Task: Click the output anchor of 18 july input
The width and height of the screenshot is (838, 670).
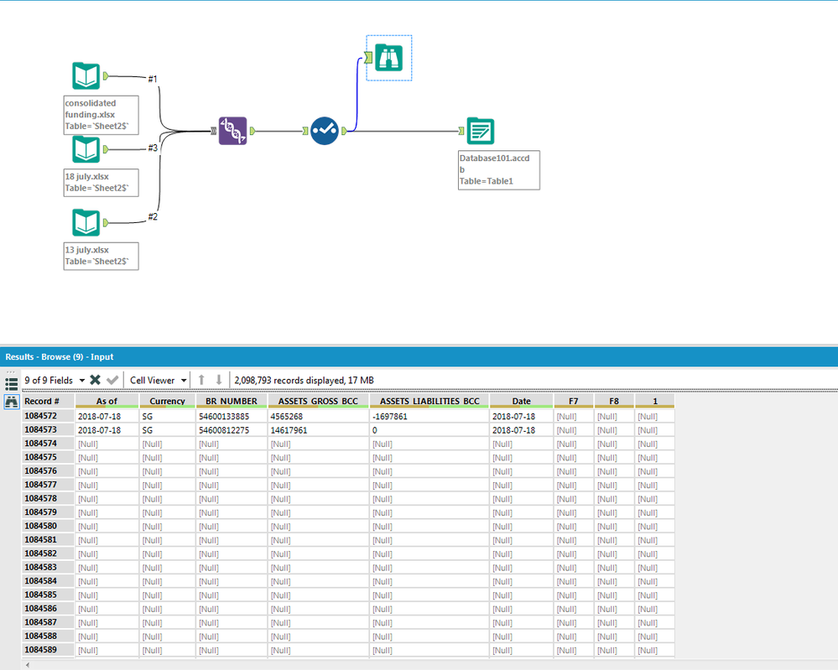Action: coord(106,149)
